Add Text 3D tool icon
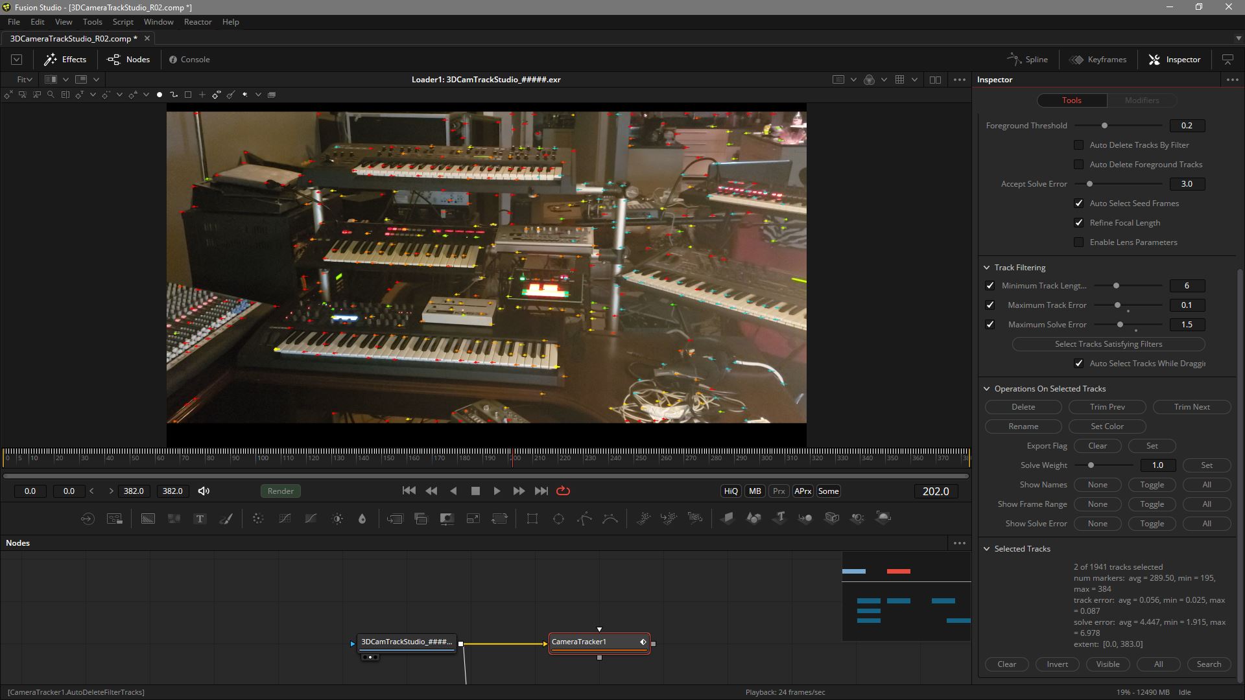Viewport: 1245px width, 700px height. click(x=780, y=518)
